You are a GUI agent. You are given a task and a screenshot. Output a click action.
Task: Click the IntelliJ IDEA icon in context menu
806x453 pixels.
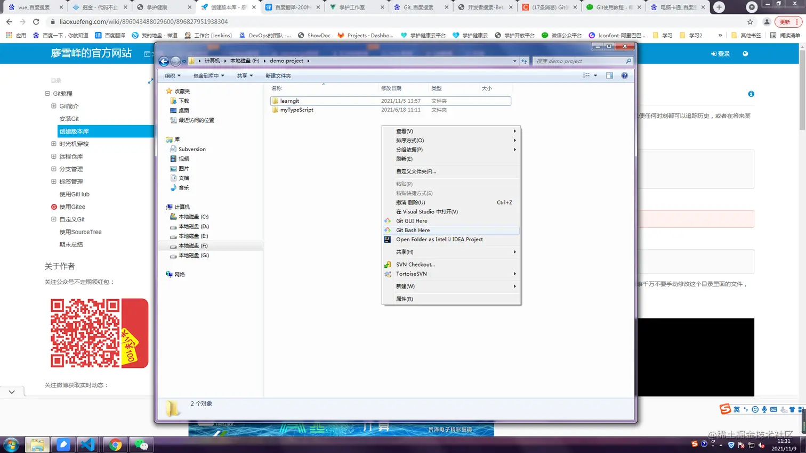[x=388, y=240]
